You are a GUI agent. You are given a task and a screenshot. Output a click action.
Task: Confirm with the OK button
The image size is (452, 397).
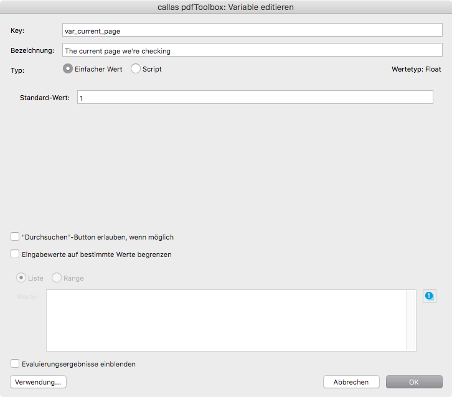414,382
